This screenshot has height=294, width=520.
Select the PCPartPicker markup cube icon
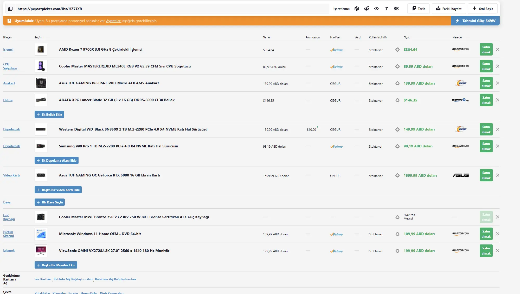(x=357, y=9)
